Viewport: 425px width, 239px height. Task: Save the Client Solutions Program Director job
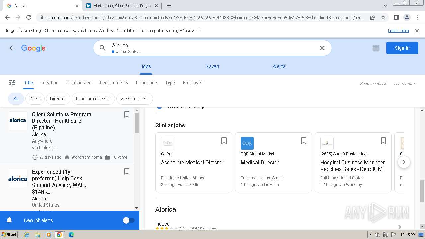click(127, 114)
